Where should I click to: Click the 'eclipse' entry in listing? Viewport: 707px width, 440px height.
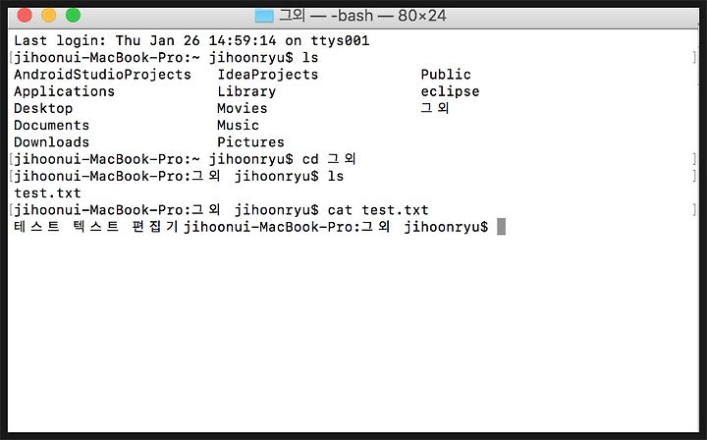(450, 91)
